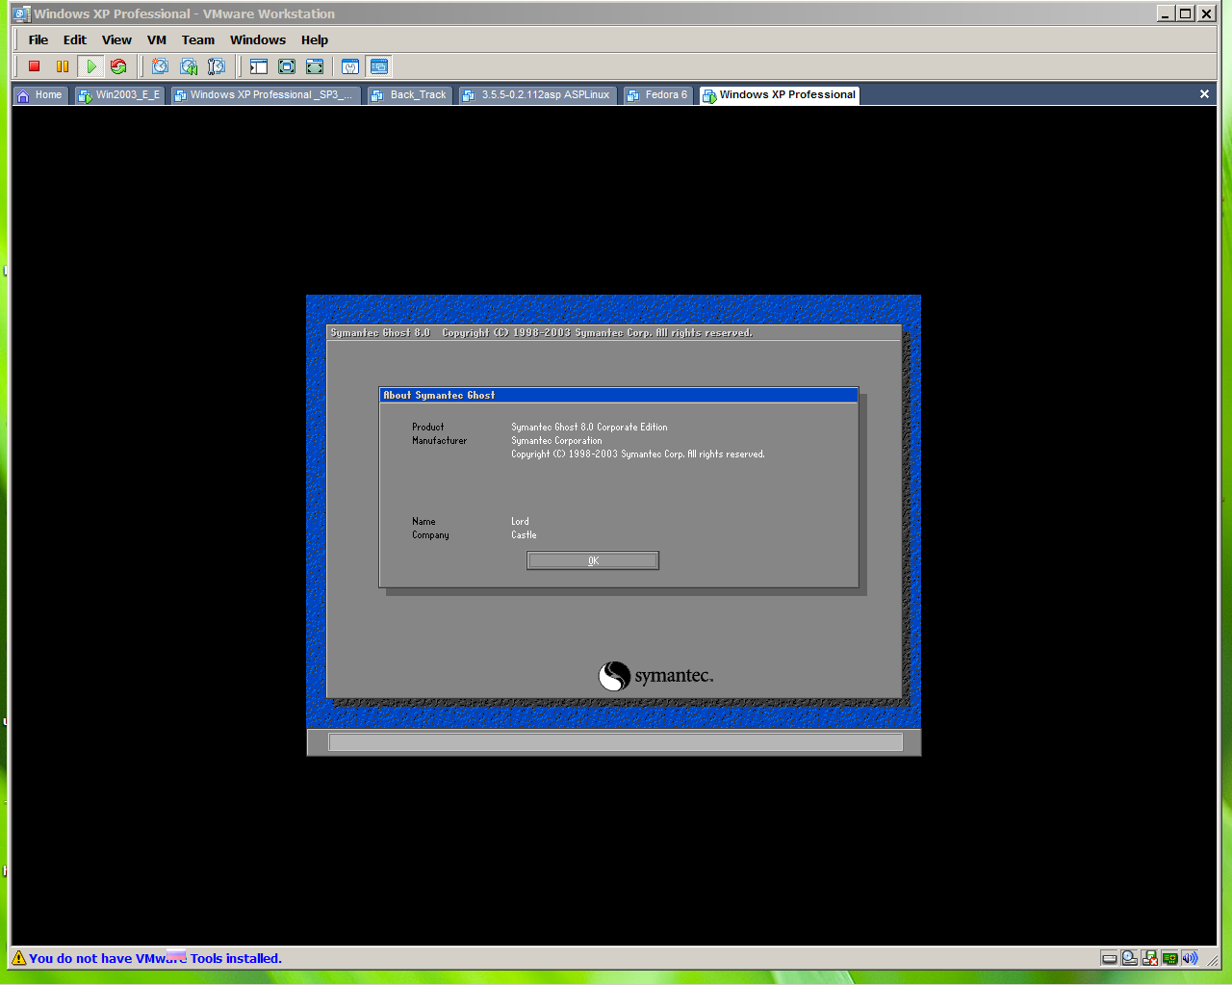Image resolution: width=1232 pixels, height=986 pixels.
Task: Switch to the Fedora 6 tab
Action: click(x=658, y=95)
